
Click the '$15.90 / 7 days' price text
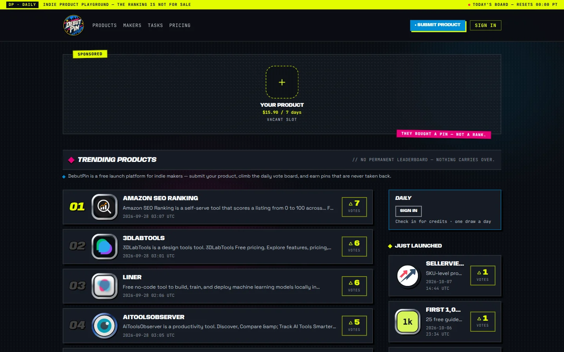[x=282, y=112]
